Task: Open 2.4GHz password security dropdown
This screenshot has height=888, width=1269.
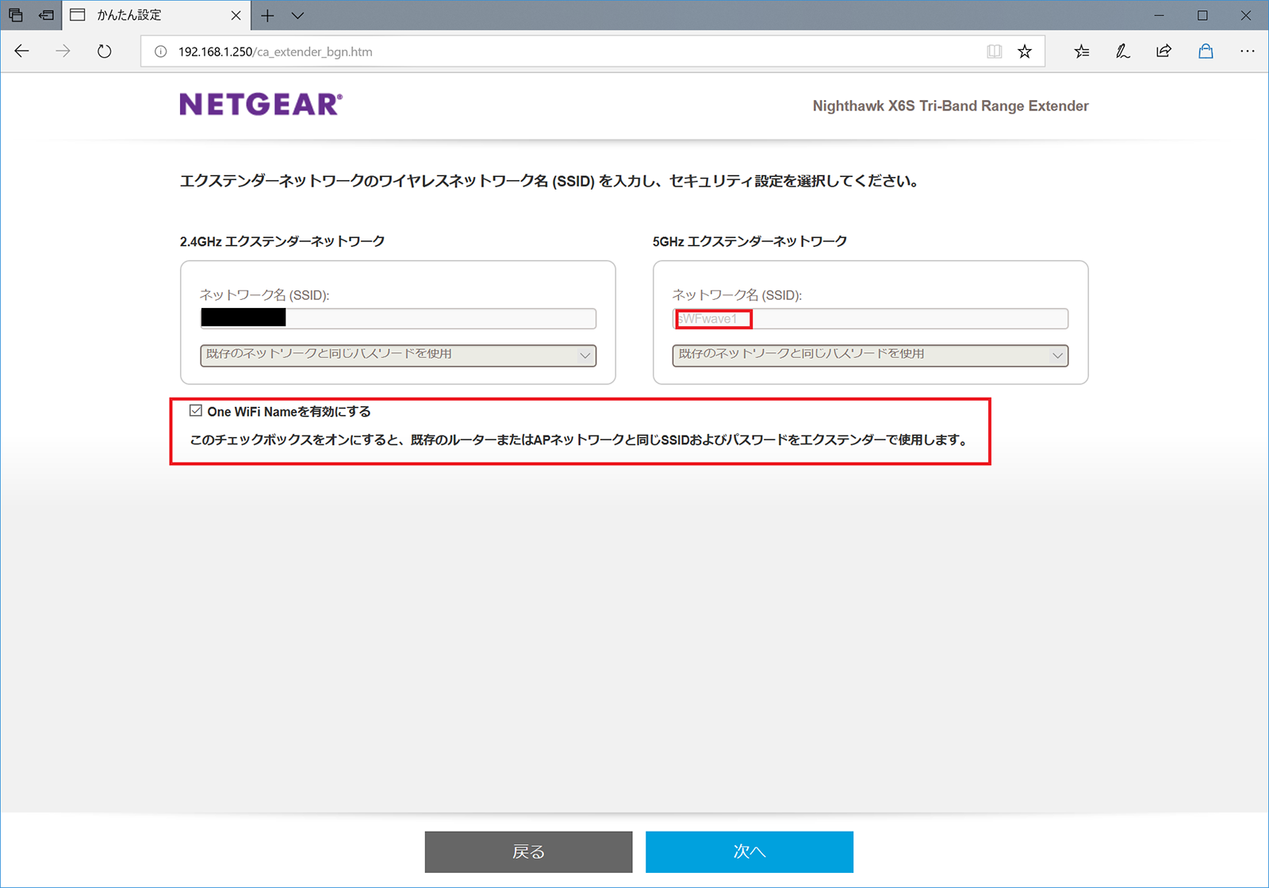Action: click(x=398, y=355)
